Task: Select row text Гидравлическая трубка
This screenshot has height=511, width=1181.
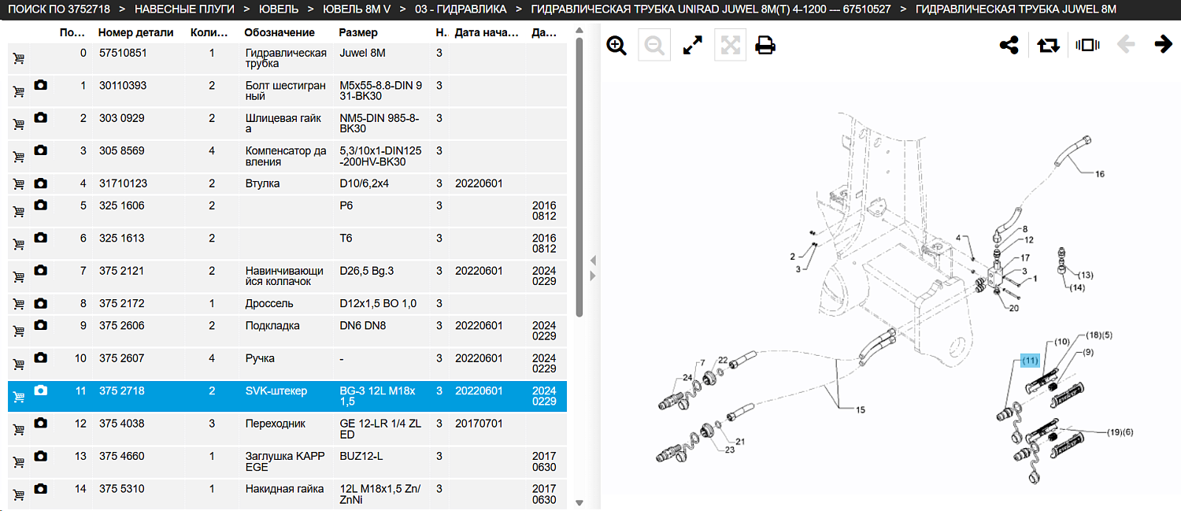Action: pyautogui.click(x=286, y=58)
